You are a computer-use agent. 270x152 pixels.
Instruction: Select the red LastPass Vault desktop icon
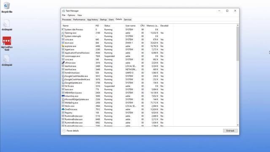[7, 43]
